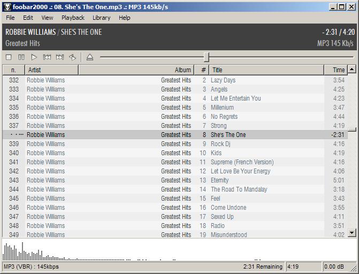Click the playlist scrollbar down arrow
This screenshot has height=274, width=359.
click(x=352, y=233)
